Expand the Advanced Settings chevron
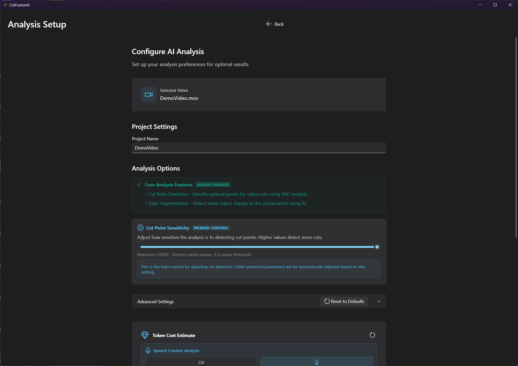This screenshot has width=518, height=366. click(x=379, y=301)
